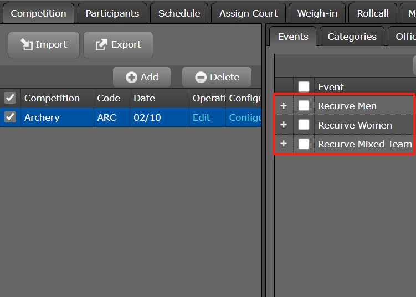Click the Add competition button
Screen dimensions: 416x297
click(x=142, y=77)
